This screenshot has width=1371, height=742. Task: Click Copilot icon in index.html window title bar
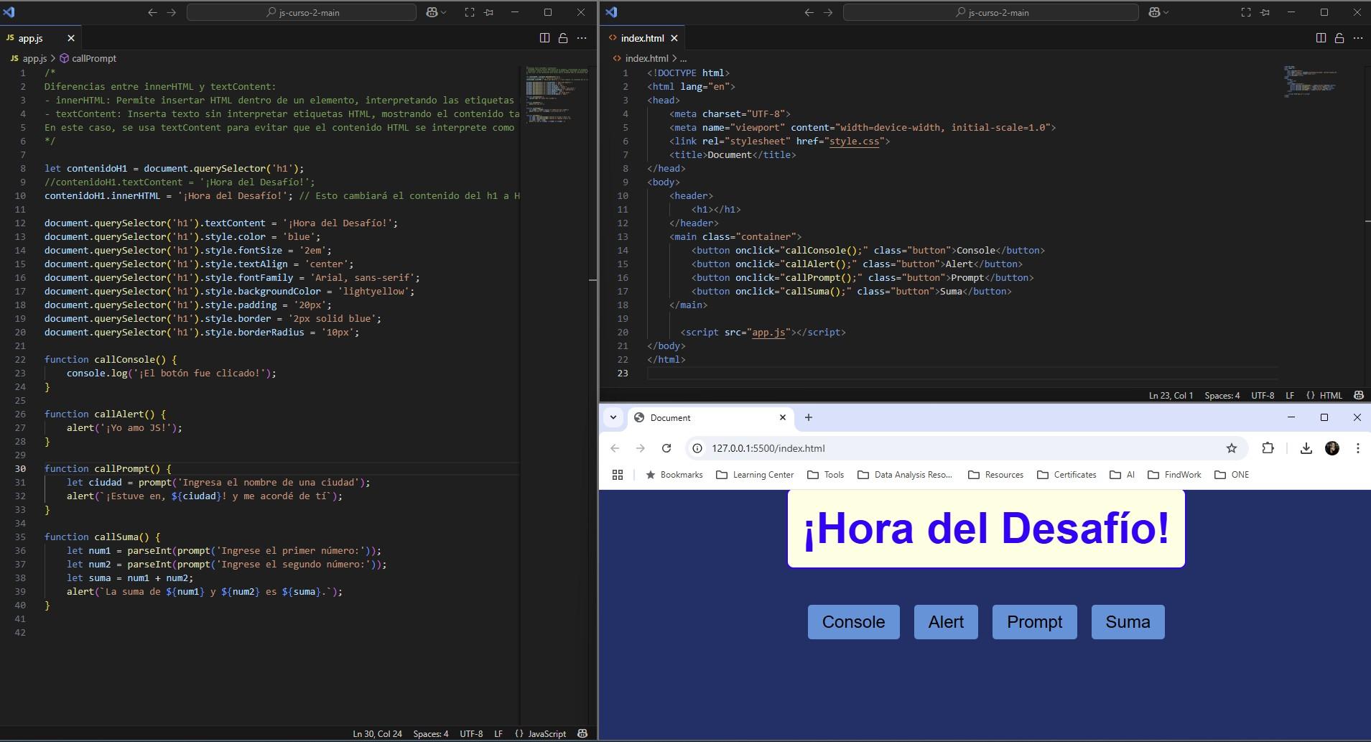[1154, 12]
